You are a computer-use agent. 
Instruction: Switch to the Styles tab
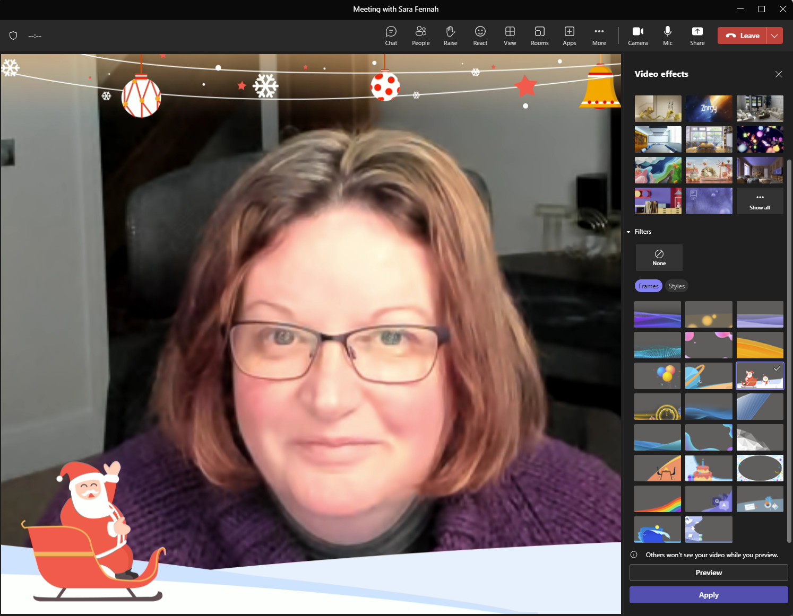tap(676, 286)
